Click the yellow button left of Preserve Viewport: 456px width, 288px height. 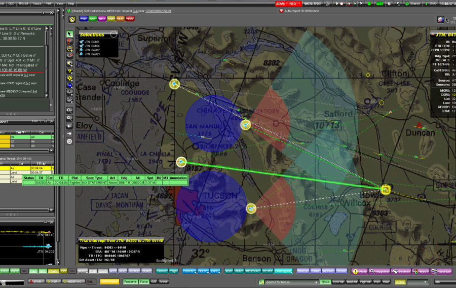point(109,282)
